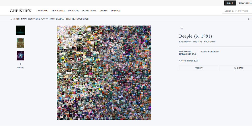This screenshot has height=126, width=252.
Task: Click the SHARE button
Action: [236, 68]
